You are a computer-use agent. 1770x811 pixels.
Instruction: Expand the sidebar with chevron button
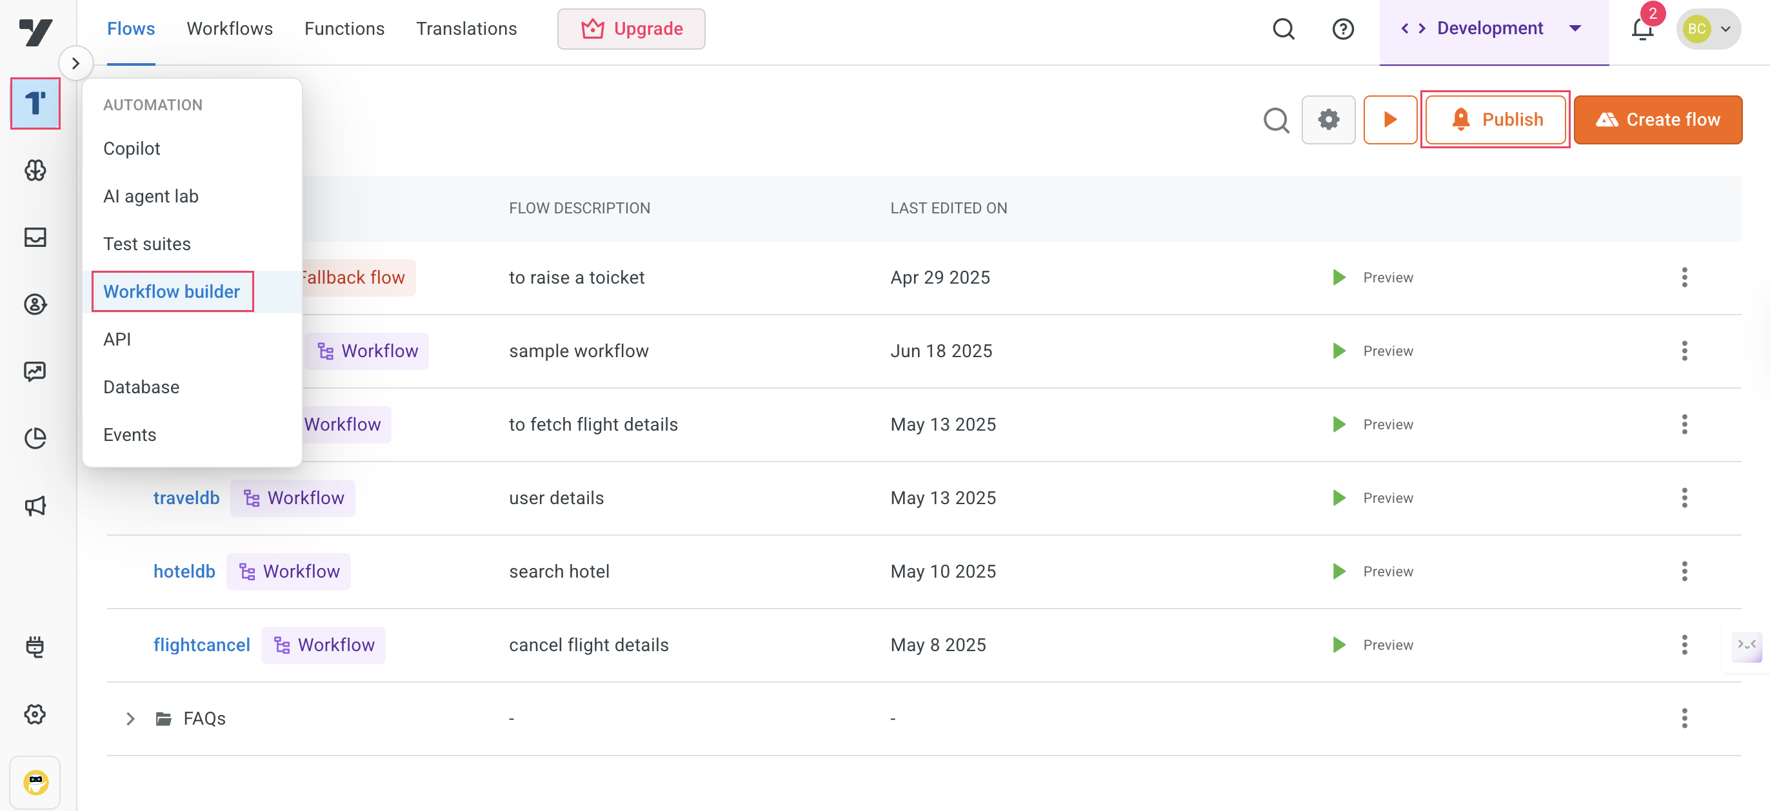click(75, 63)
